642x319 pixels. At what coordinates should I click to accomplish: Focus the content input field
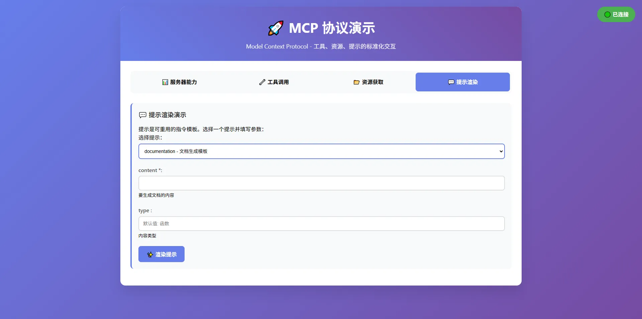point(321,183)
